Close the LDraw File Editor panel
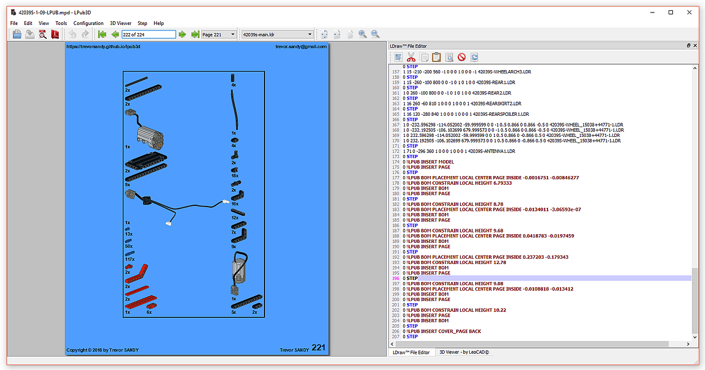705x370 pixels. coord(695,46)
